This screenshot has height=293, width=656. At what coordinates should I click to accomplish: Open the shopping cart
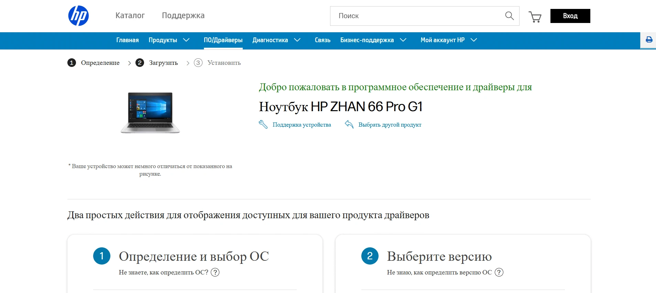coord(535,16)
